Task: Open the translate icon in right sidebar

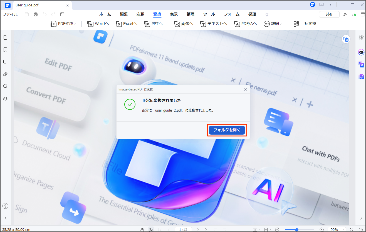Action: pyautogui.click(x=361, y=64)
